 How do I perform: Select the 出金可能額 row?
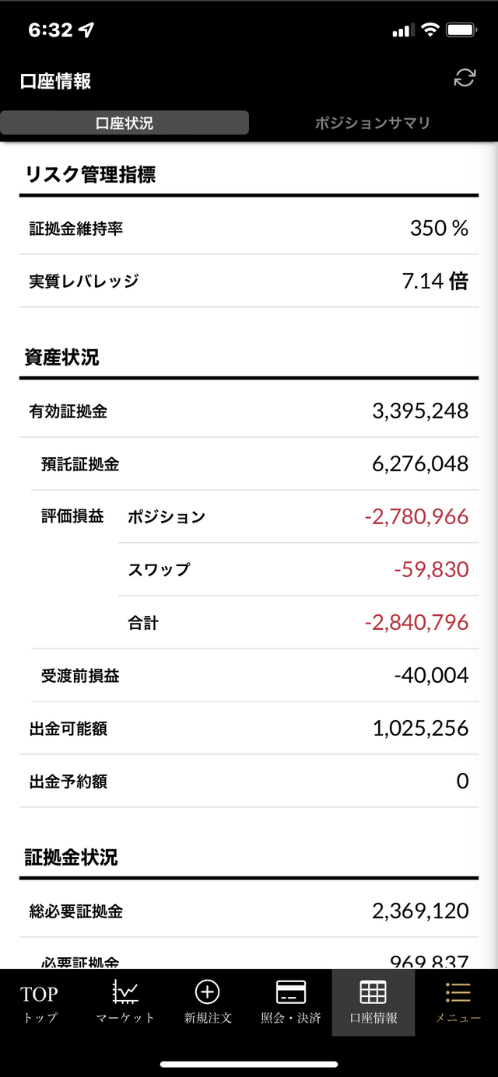249,729
